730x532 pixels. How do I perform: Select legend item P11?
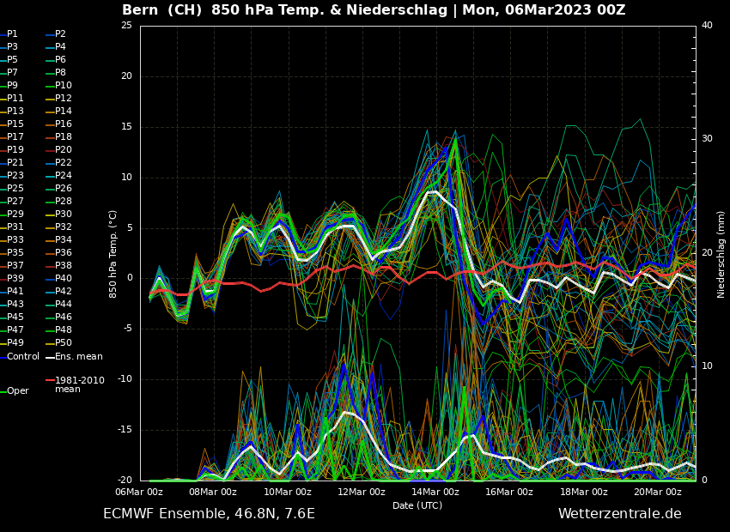pyautogui.click(x=12, y=98)
